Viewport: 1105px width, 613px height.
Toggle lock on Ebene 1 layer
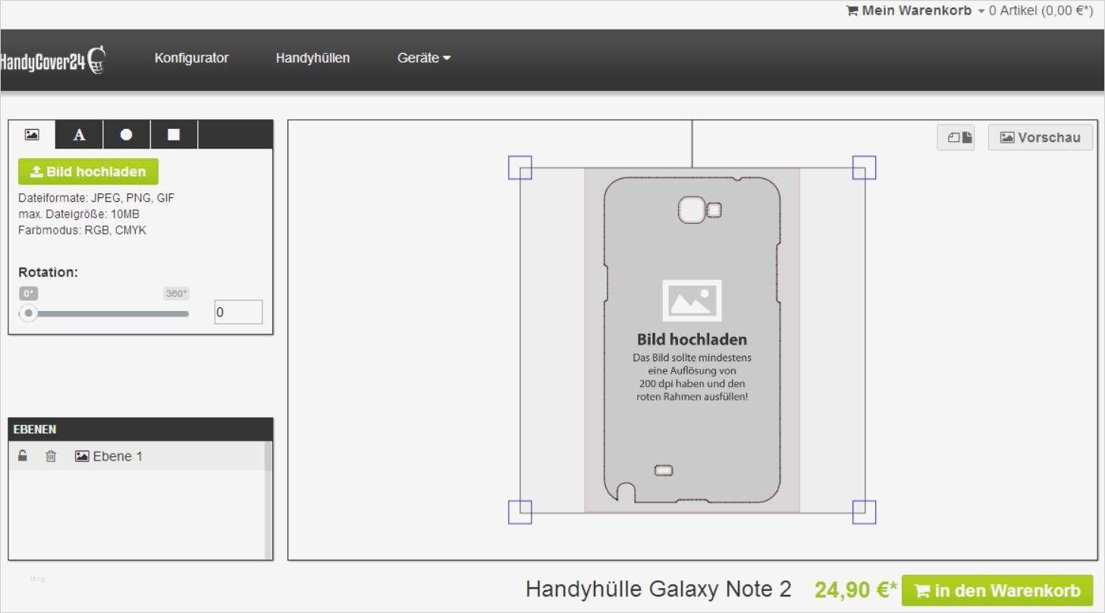23,456
